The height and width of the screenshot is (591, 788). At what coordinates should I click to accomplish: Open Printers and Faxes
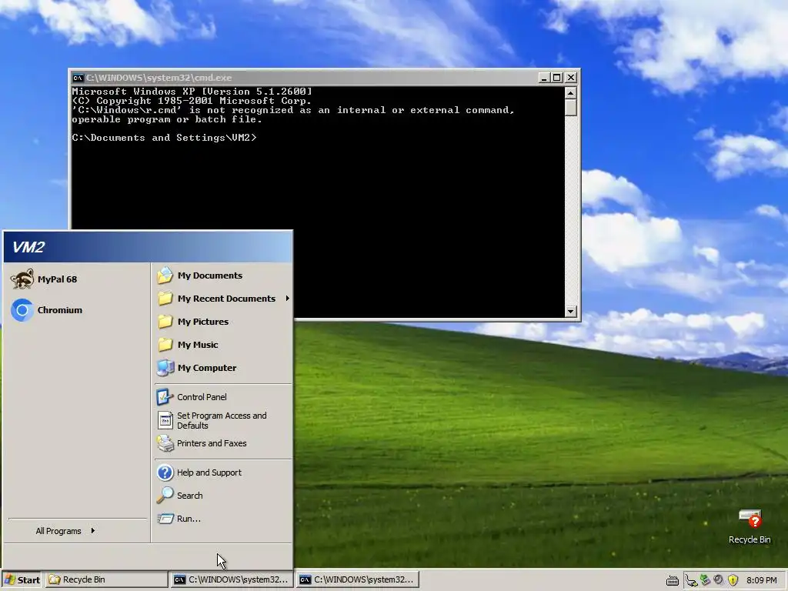coord(222,443)
